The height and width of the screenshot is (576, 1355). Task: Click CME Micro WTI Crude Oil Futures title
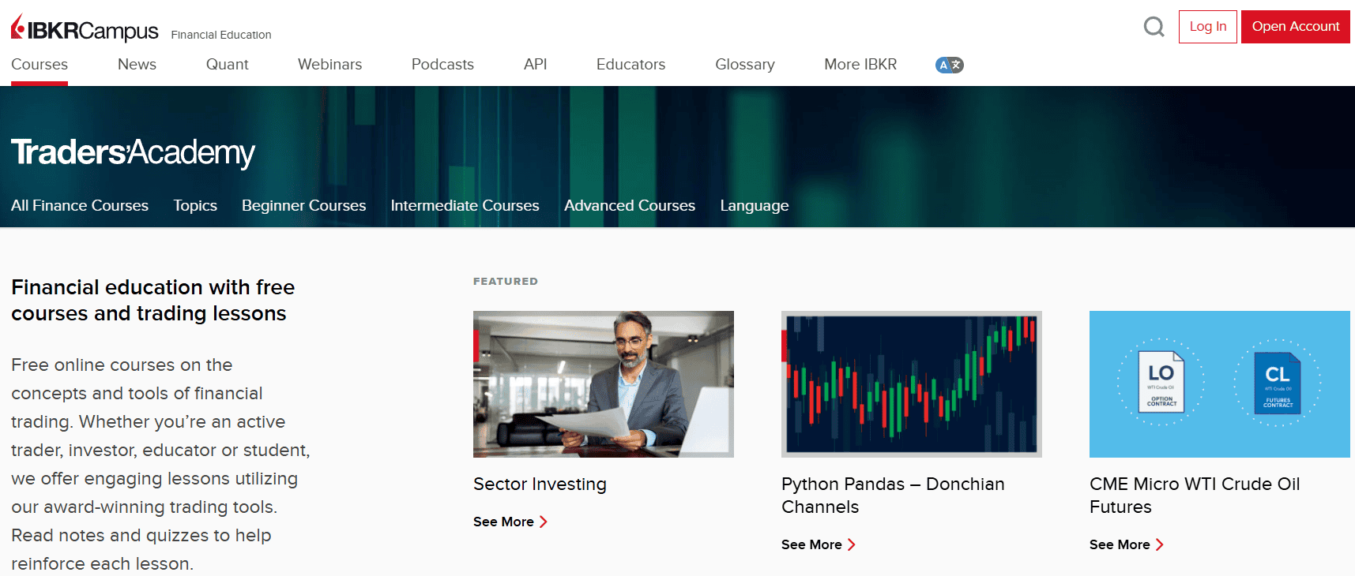click(1195, 496)
